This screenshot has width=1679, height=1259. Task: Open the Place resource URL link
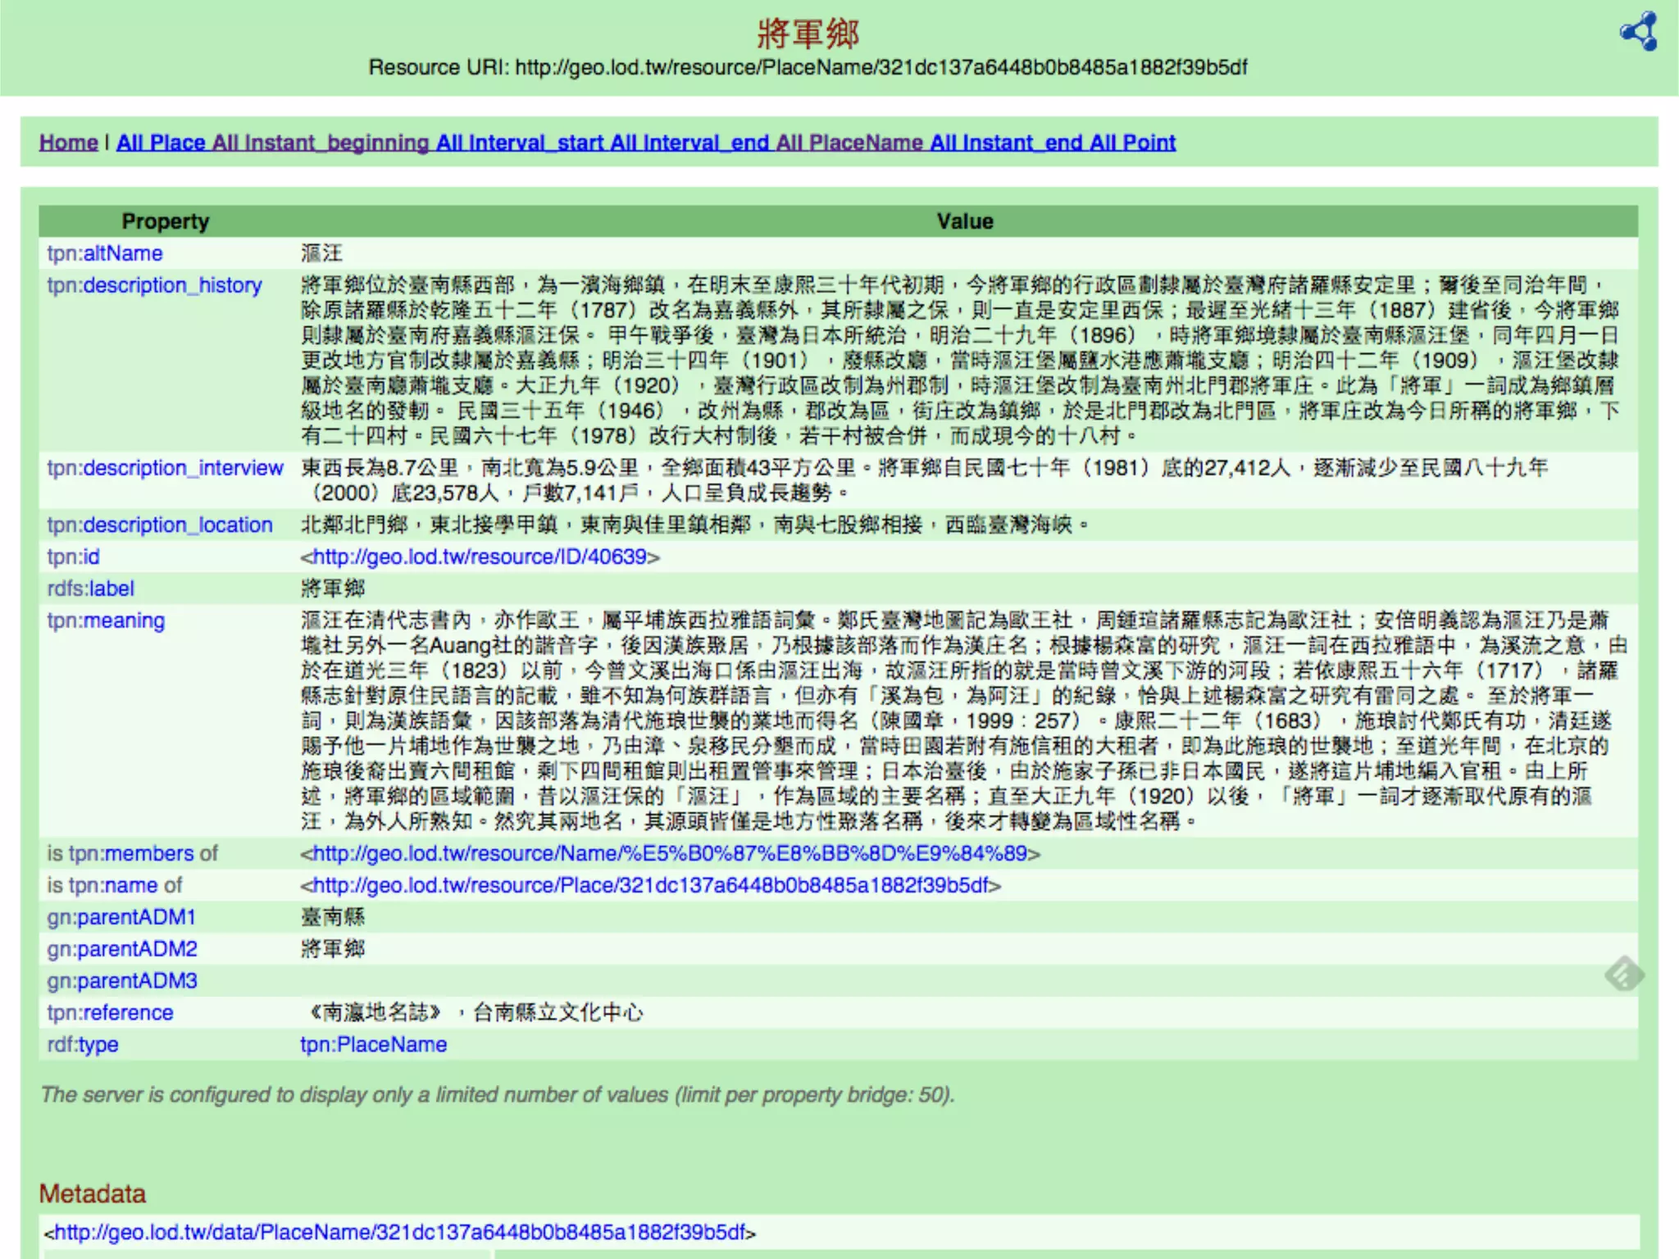pyautogui.click(x=650, y=885)
